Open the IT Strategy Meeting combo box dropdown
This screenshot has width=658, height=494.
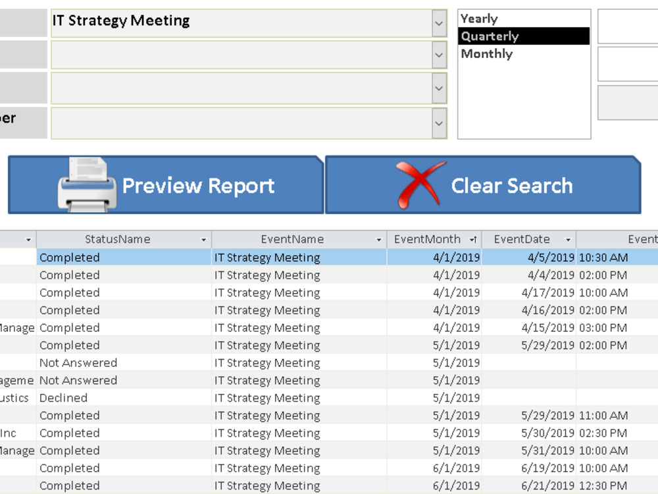click(x=439, y=23)
